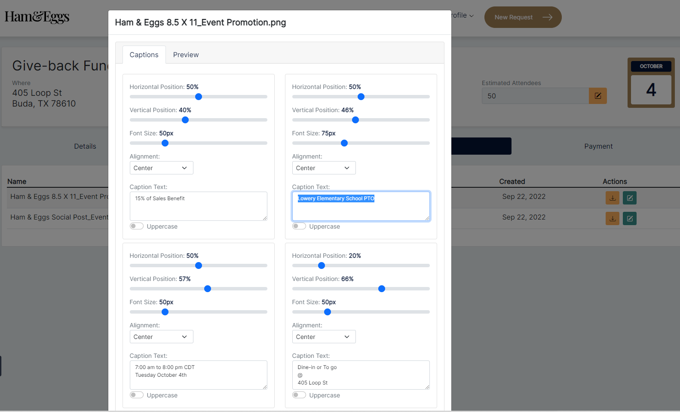The height and width of the screenshot is (412, 680).
Task: Click Font Size slider of 7:00 am caption
Action: [x=199, y=312]
